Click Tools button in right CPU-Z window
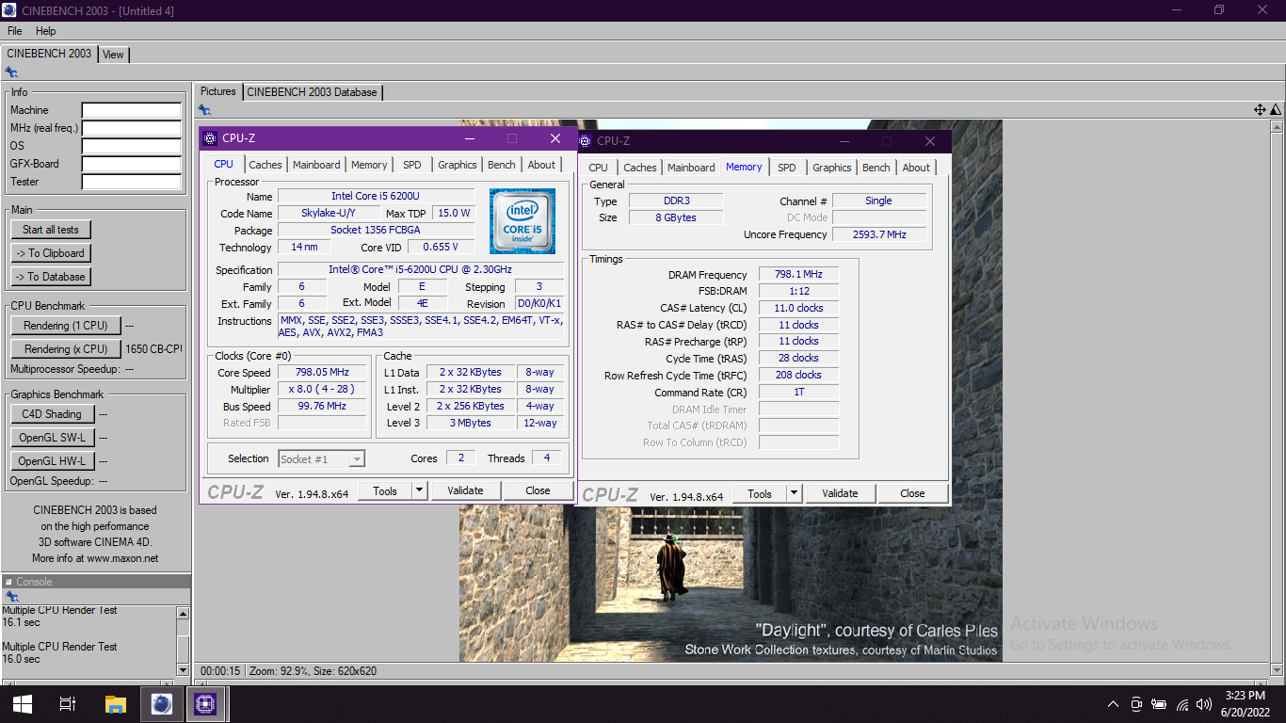Viewport: 1286px width, 723px height. [760, 493]
